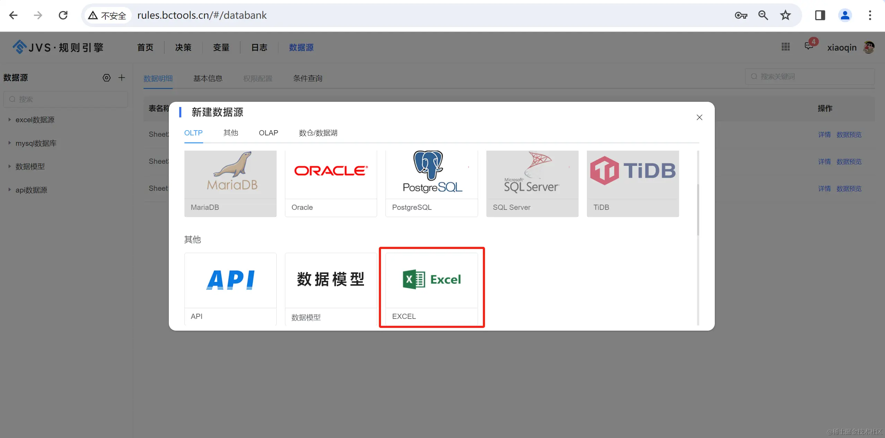Select the MariaDB data source card
Image resolution: width=885 pixels, height=438 pixels.
(x=230, y=183)
